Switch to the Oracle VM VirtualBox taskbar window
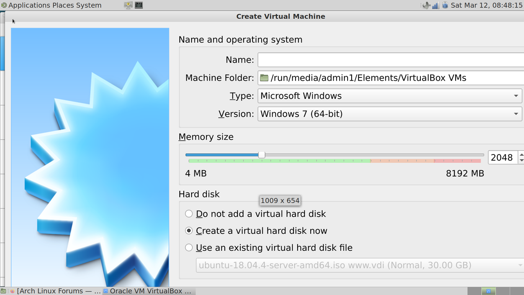The image size is (524, 295). [148, 291]
